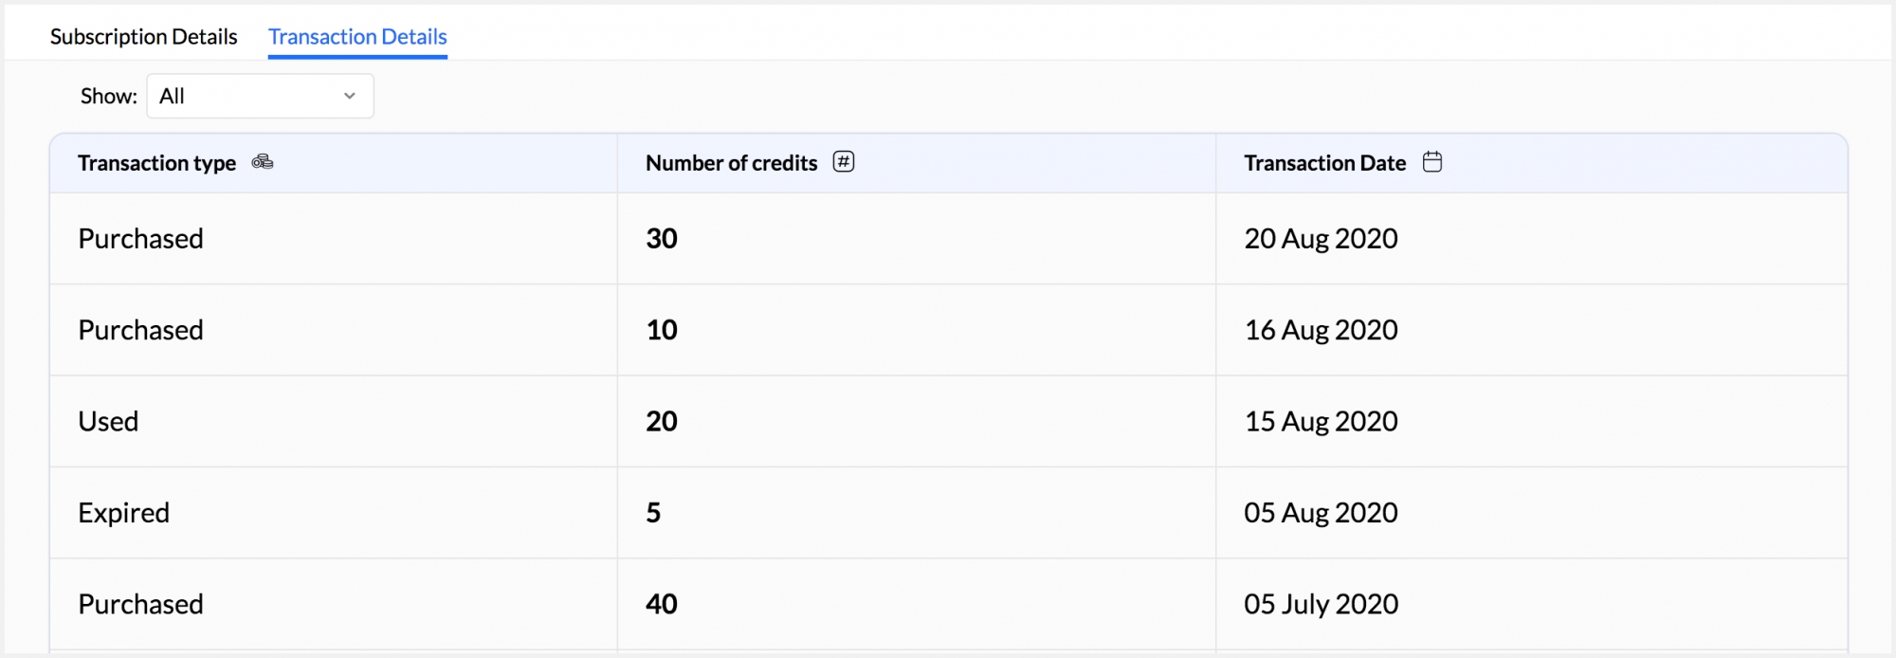Viewport: 1896px width, 658px height.
Task: Click the calendar icon beside Transaction Date
Action: (x=1432, y=162)
